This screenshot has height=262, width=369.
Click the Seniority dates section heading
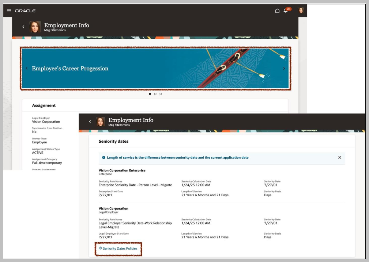click(x=113, y=141)
